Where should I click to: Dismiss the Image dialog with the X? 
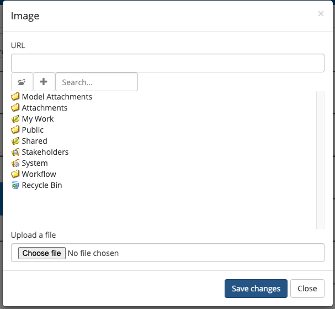(321, 14)
